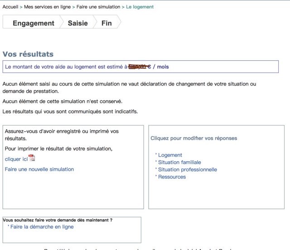Select 'Aucun élément de cette simulation n'est conservé'
This screenshot has height=250, width=290.
(x=63, y=101)
